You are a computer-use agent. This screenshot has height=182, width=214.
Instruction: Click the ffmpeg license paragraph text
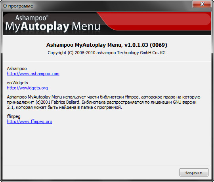click(x=103, y=102)
